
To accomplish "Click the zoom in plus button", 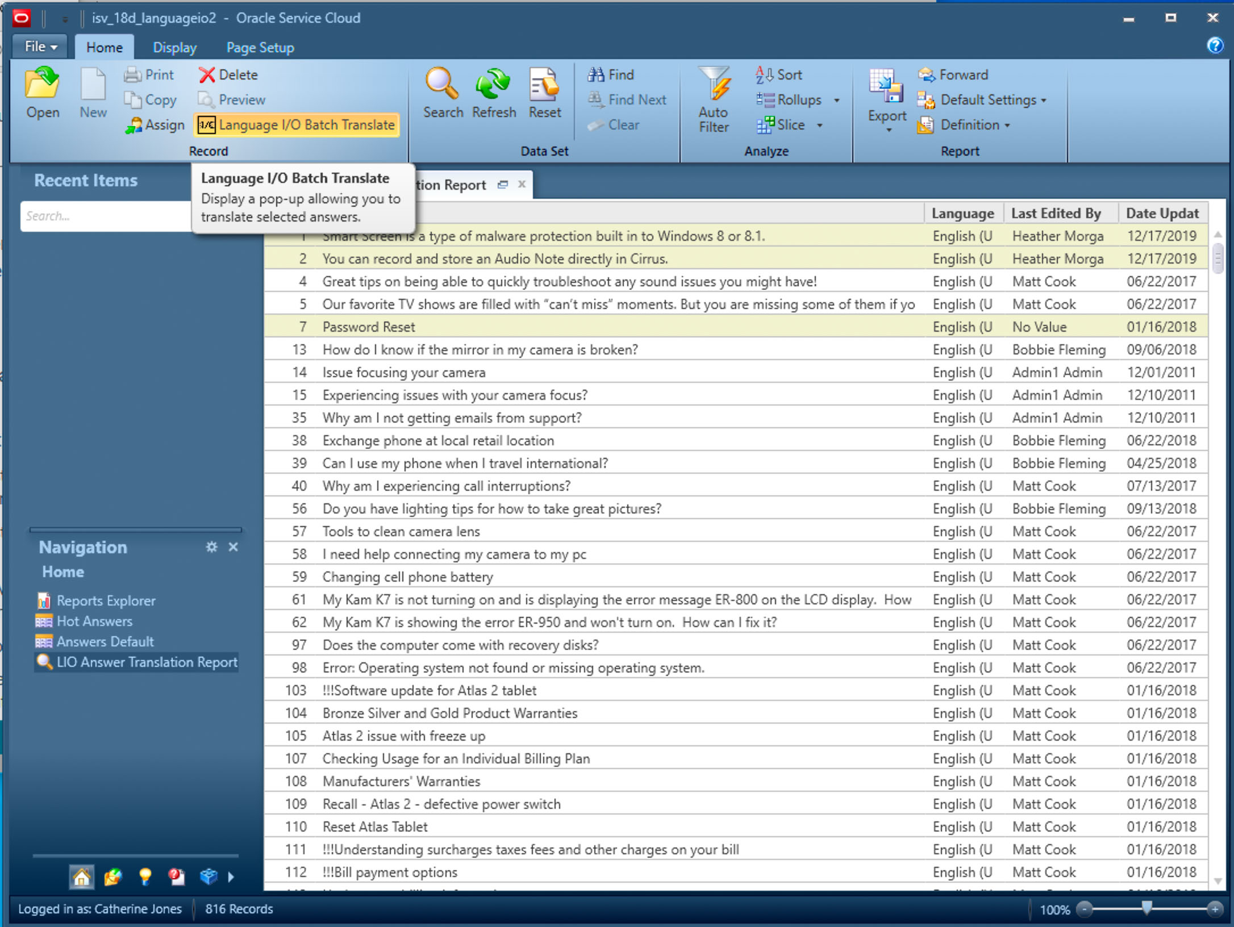I will click(1215, 909).
